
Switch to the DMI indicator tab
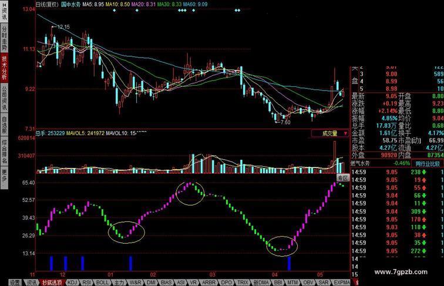(x=151, y=282)
